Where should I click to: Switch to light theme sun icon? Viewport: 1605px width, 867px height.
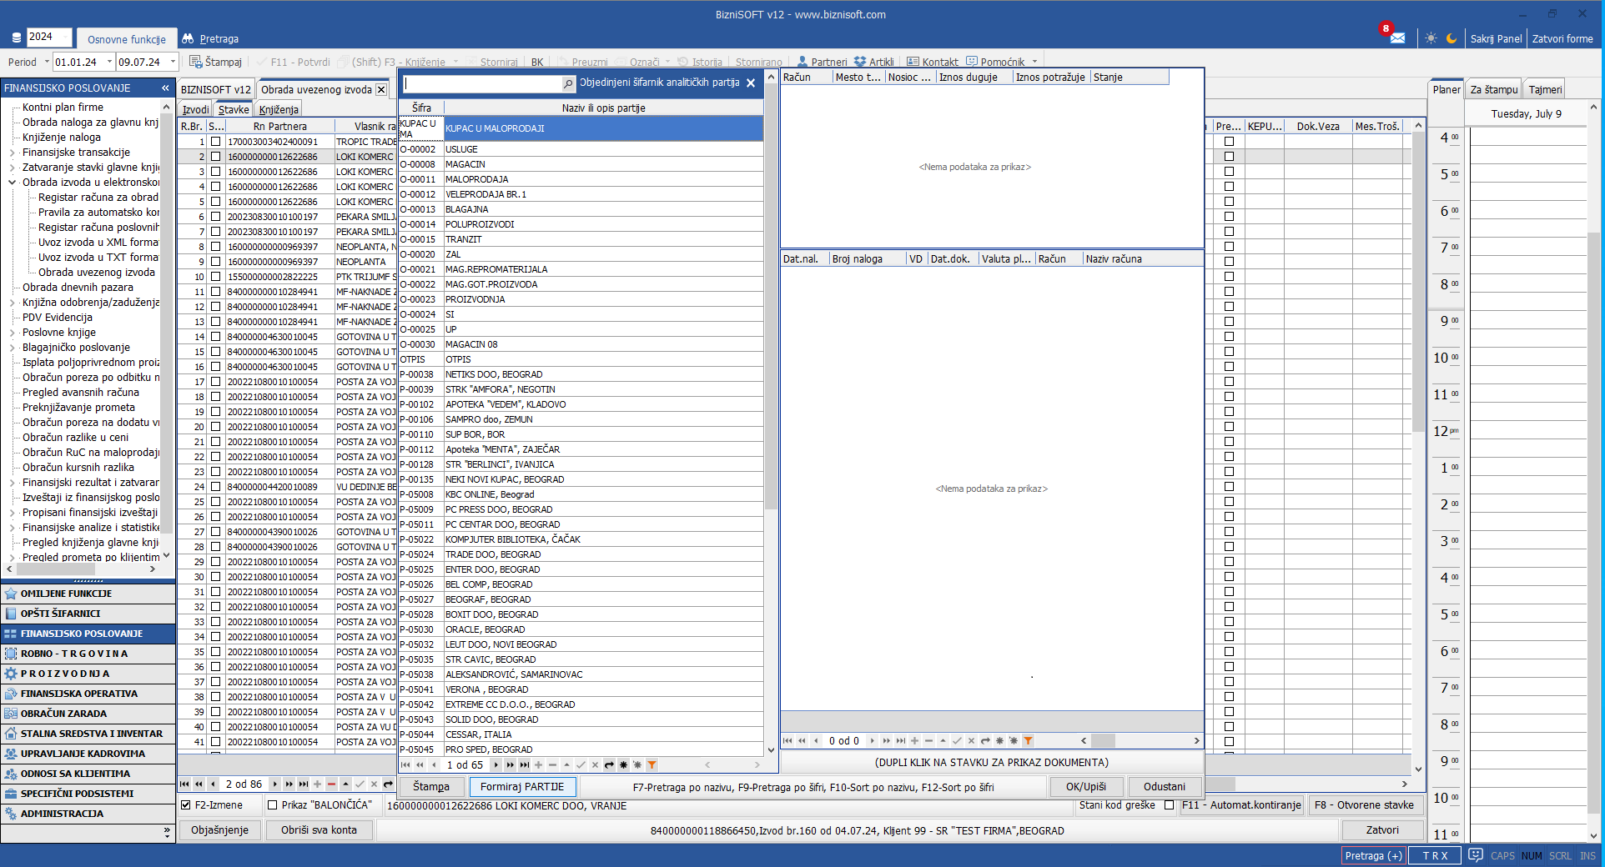[x=1431, y=38]
